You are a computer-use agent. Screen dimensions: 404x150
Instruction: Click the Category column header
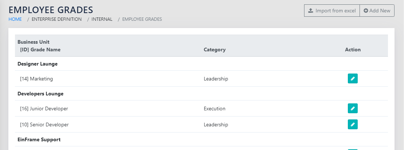point(214,50)
